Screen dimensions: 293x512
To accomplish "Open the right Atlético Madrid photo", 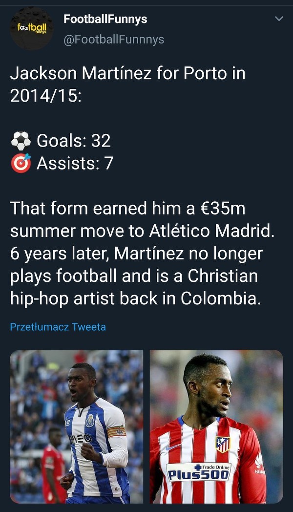I will pyautogui.click(x=216, y=426).
